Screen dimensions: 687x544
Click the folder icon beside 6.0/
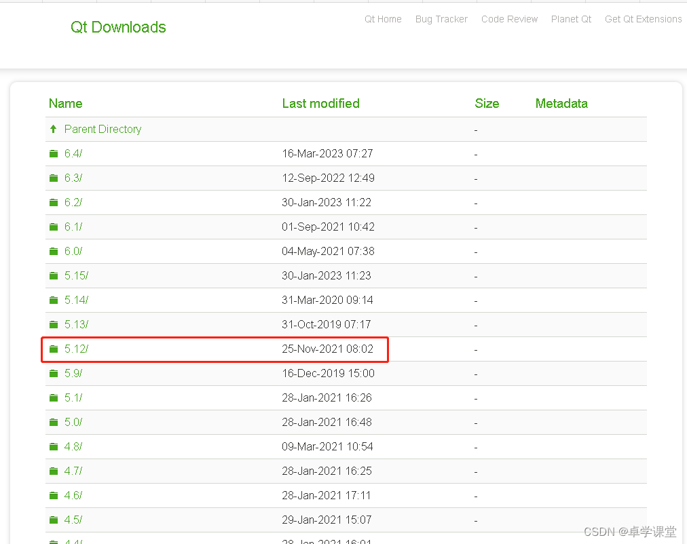click(x=54, y=252)
